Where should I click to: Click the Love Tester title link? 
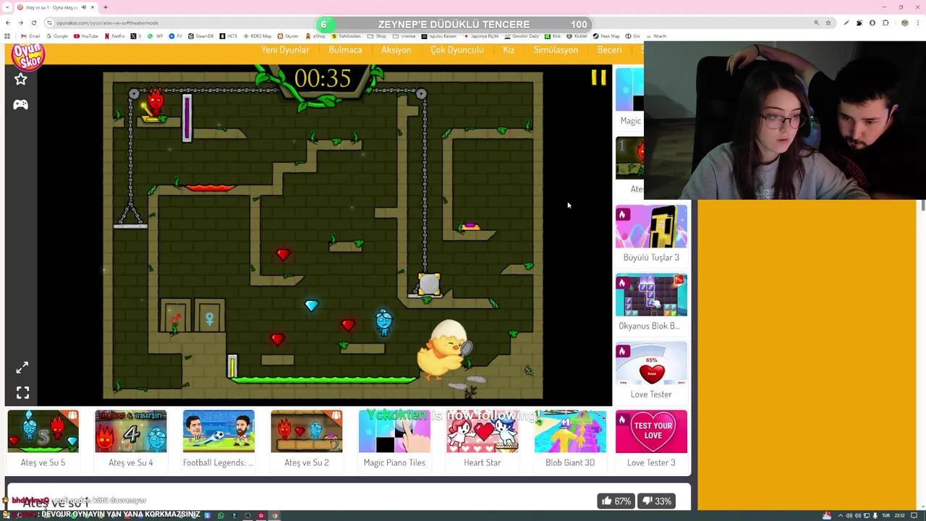651,394
